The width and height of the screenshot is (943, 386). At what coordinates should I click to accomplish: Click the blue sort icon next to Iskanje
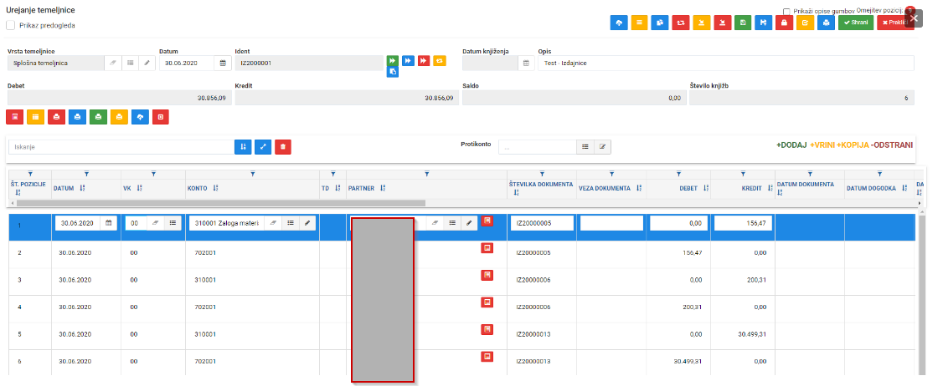(243, 146)
